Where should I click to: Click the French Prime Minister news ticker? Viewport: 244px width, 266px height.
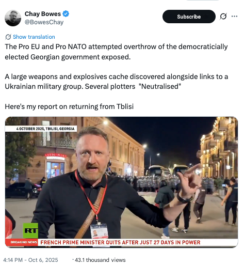point(120,242)
